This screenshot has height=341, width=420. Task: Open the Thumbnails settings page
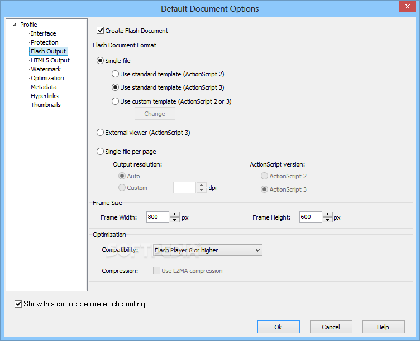point(46,105)
